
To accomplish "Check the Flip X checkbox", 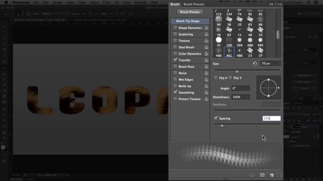I will click(x=216, y=78).
